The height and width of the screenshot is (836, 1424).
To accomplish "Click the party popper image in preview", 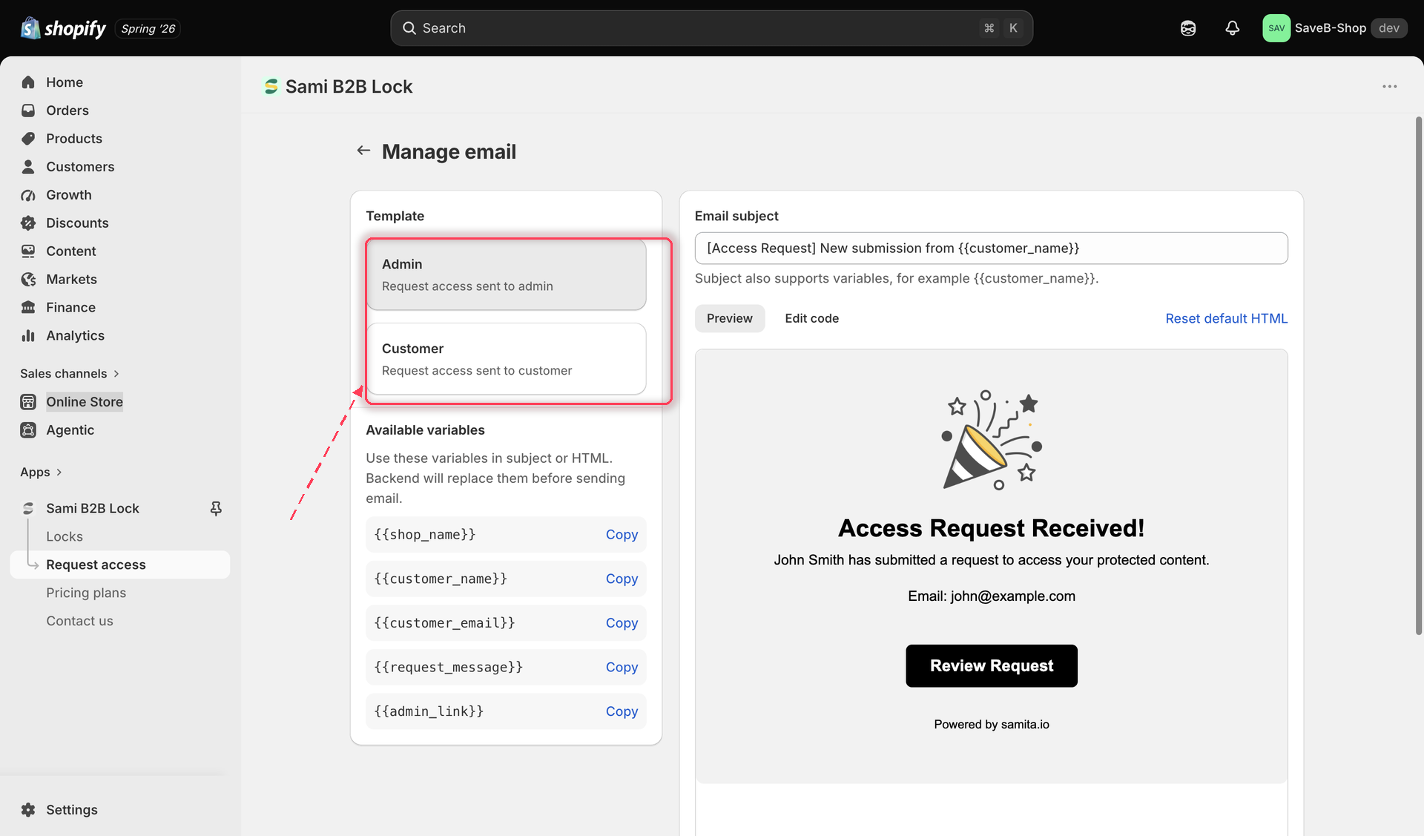I will click(x=992, y=441).
